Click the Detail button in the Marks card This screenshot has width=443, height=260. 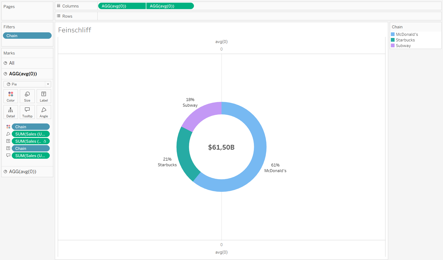pos(11,112)
